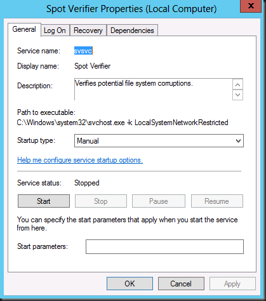Viewport: 266px width, 301px height.
Task: Click the description scroll up arrow
Action: point(237,85)
